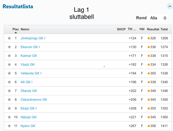
Task: Favorite Jönköpings GK I with star icon
Action: (x=9, y=38)
